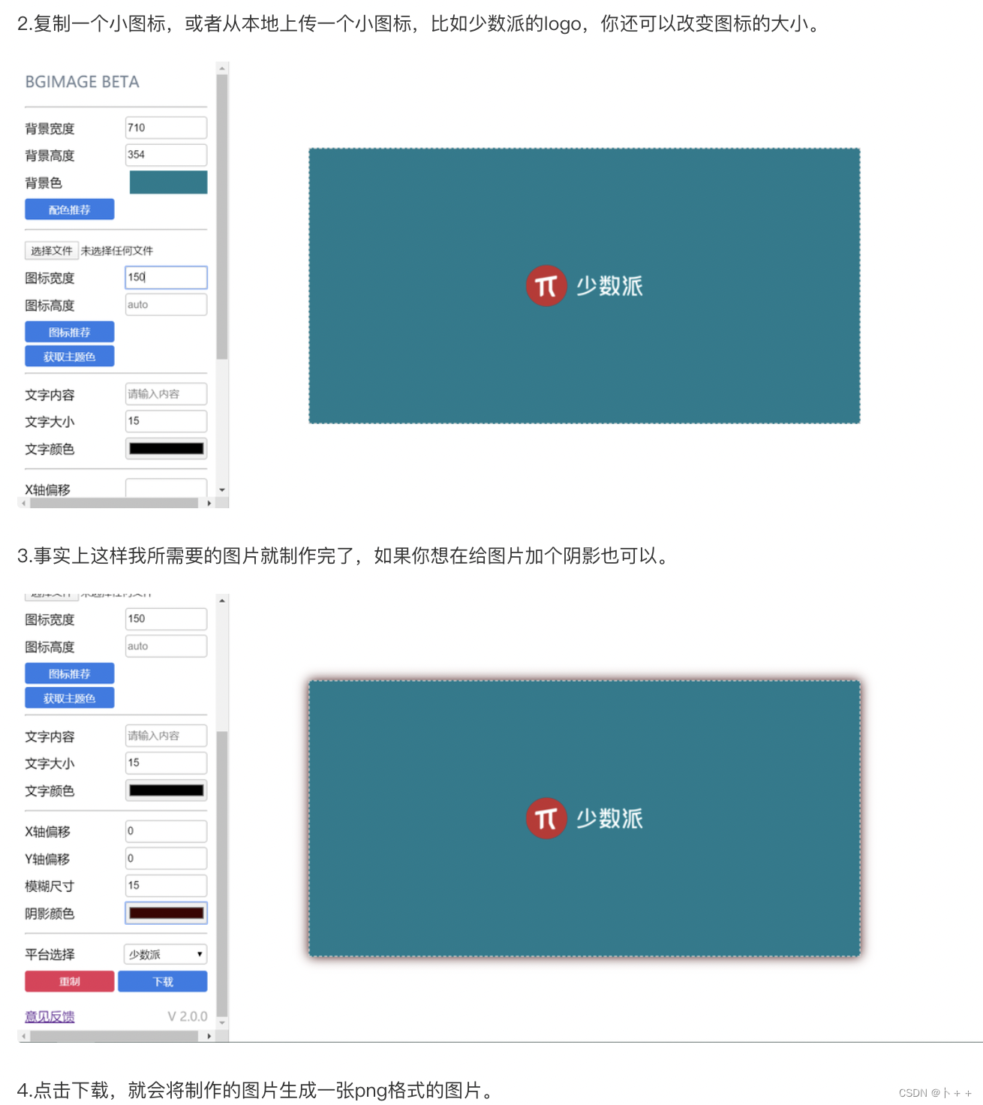
Task: Click the 少数派 logo in the upper preview
Action: (x=585, y=286)
